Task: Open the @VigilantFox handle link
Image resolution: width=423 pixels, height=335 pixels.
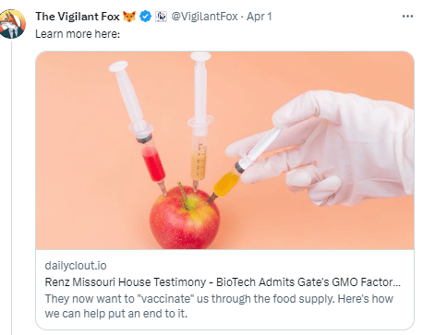Action: point(204,17)
